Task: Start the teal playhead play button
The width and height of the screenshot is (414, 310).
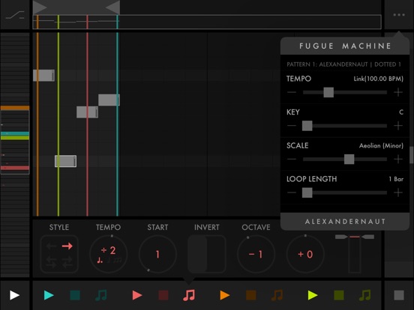Action: [49, 295]
